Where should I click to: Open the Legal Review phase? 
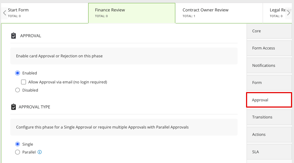click(x=278, y=12)
